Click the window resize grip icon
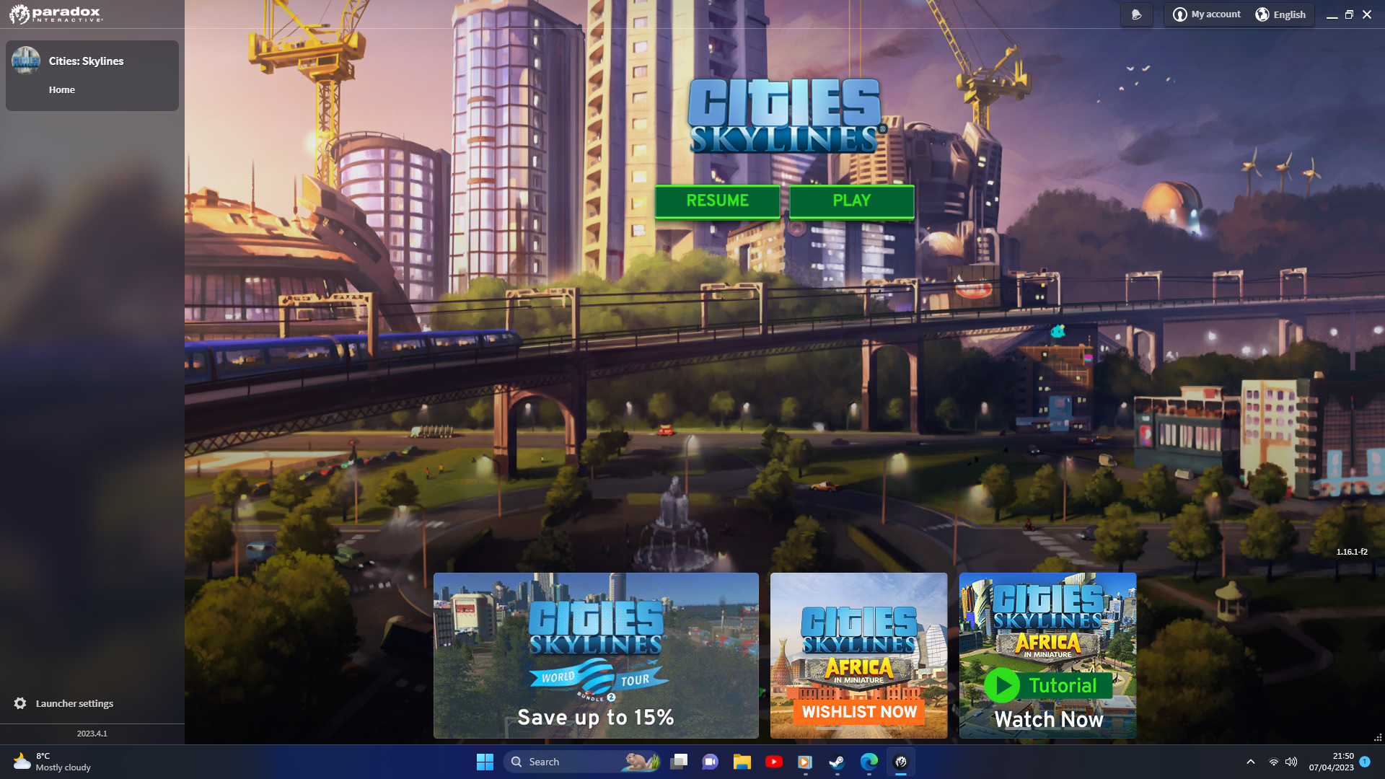The image size is (1385, 779). point(1378,738)
